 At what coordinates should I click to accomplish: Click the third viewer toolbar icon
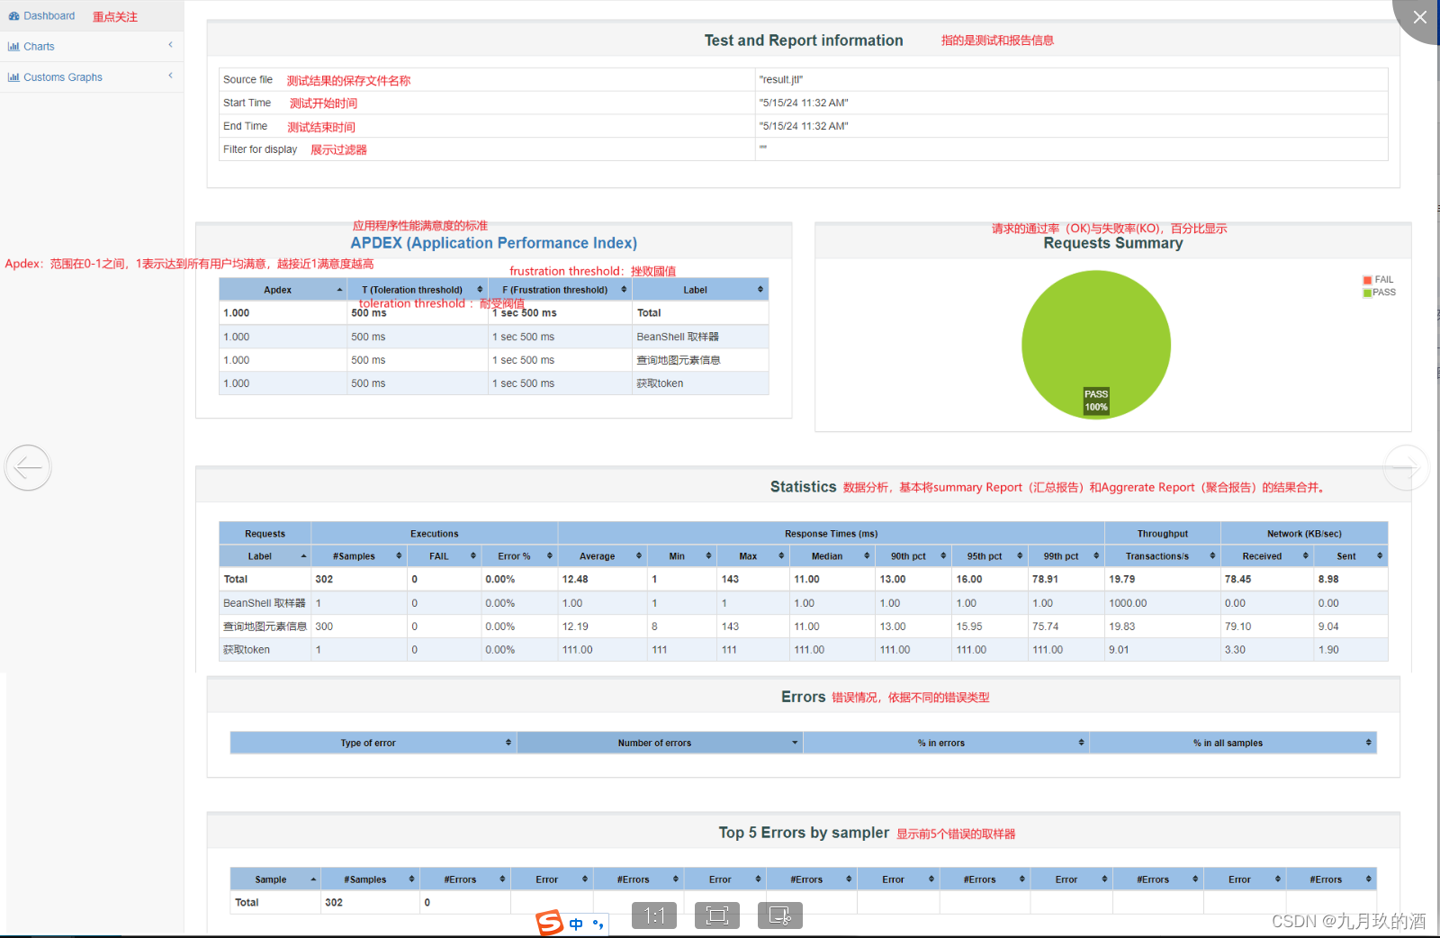[780, 915]
